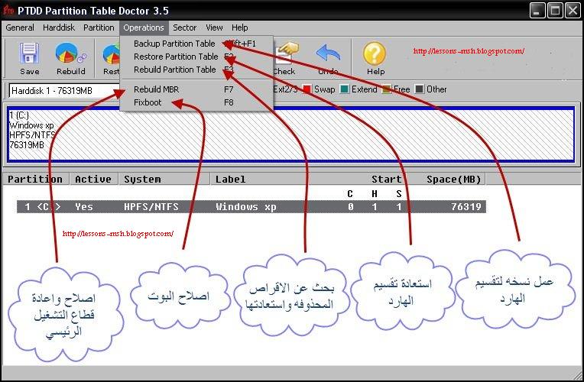Viewport: 584px width, 382px height.
Task: Click the PTDD app icon in title bar
Action: tap(8, 10)
